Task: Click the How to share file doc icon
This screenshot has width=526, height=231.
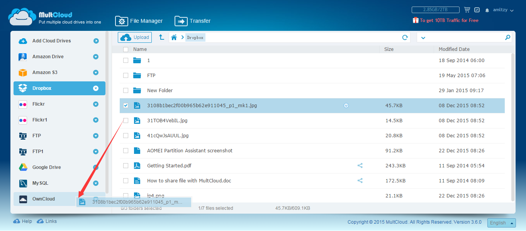Action: pyautogui.click(x=137, y=181)
